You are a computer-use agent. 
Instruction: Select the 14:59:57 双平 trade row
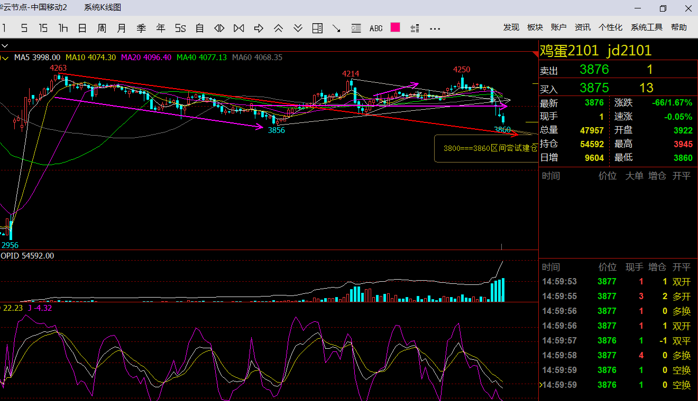[x=618, y=341]
